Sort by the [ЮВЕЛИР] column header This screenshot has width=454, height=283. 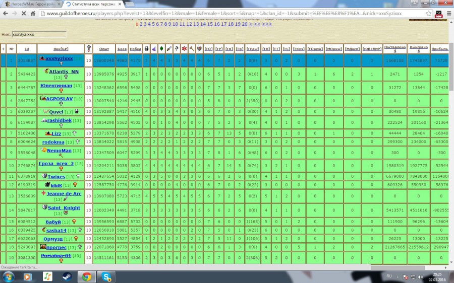pos(372,49)
